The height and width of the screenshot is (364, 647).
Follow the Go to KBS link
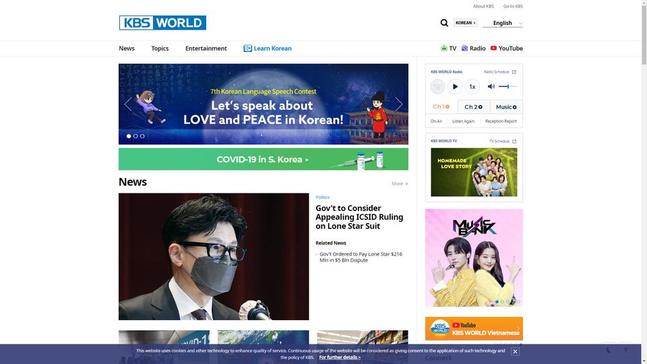coord(513,6)
